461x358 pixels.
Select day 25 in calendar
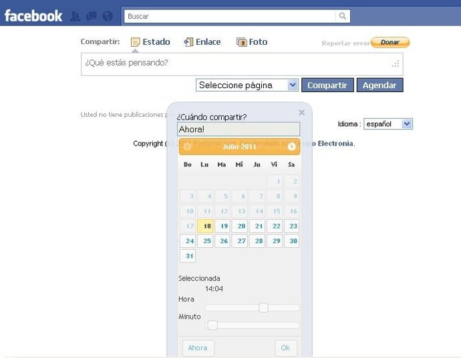click(205, 241)
